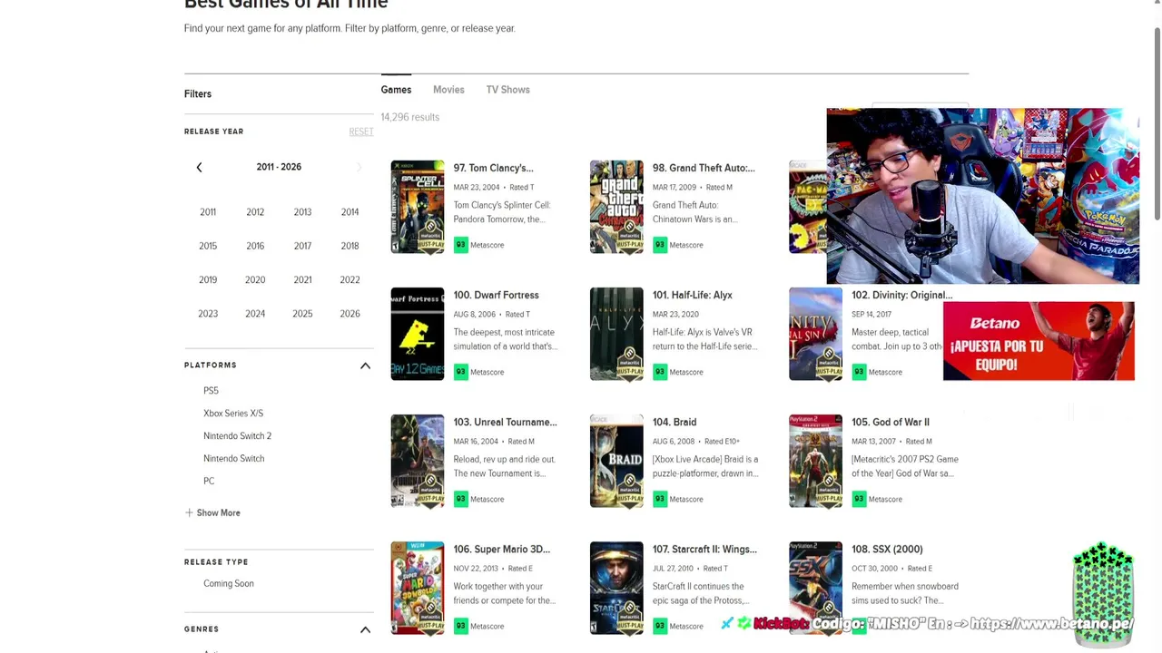The width and height of the screenshot is (1162, 653).
Task: Switch to the TV Shows tab
Action: click(x=507, y=90)
